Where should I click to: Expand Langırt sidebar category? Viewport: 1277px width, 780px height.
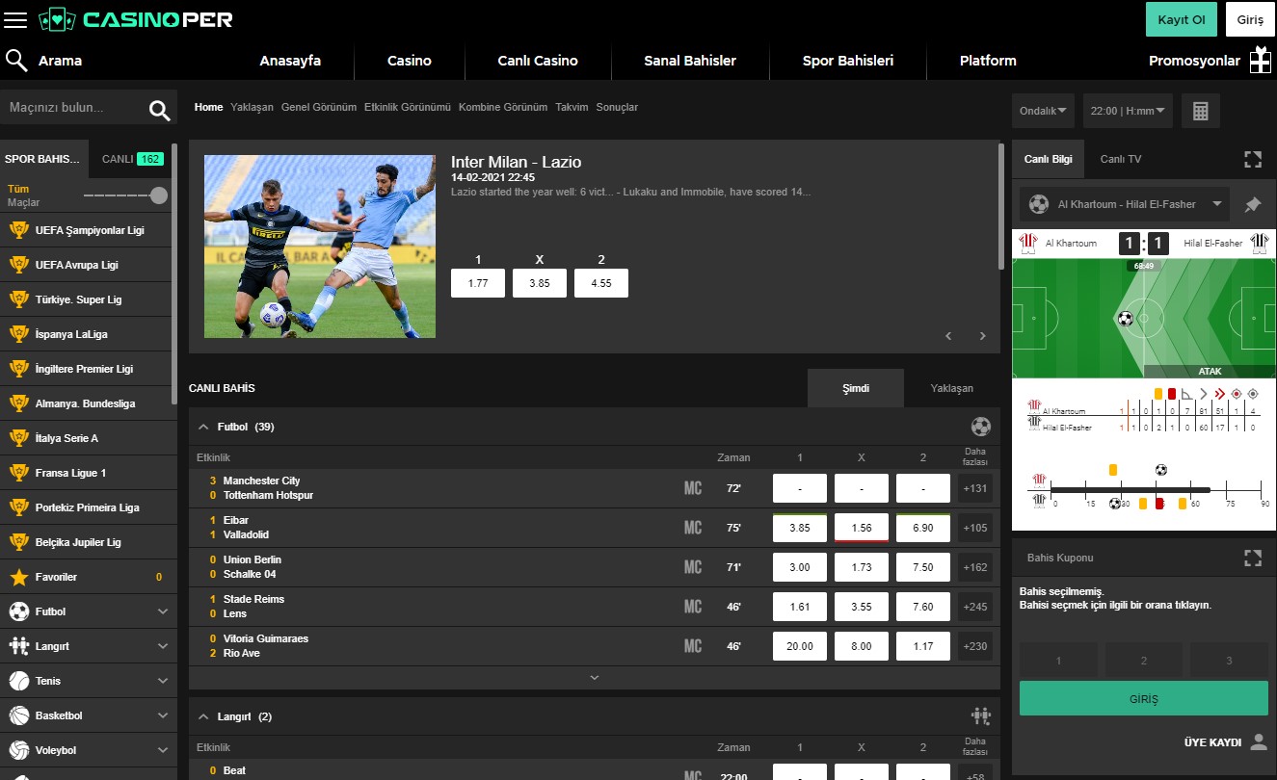pyautogui.click(x=162, y=646)
